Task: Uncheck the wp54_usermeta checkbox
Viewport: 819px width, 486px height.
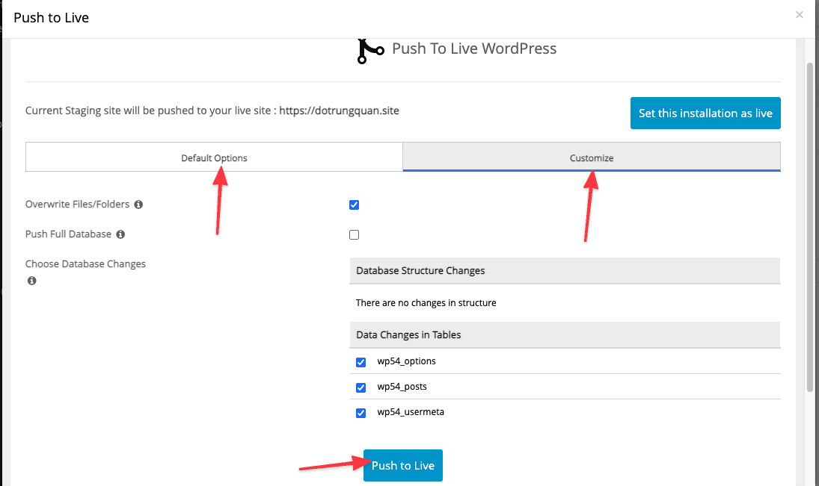Action: 361,413
